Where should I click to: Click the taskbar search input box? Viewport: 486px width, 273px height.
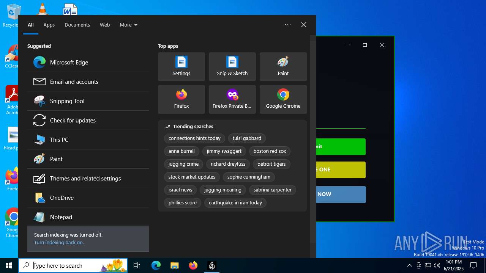click(x=73, y=265)
